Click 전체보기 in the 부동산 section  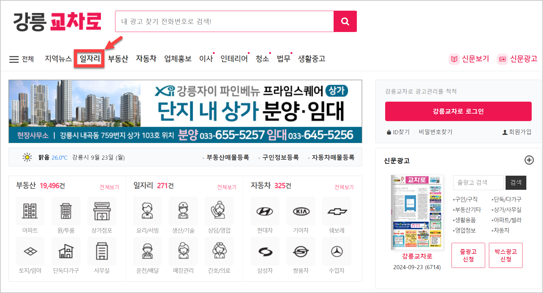(x=109, y=187)
